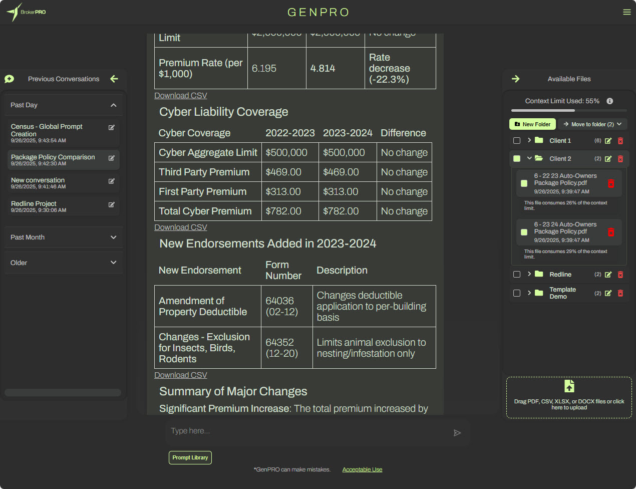Open the Move to folder dropdown
Image resolution: width=636 pixels, height=489 pixels.
tap(592, 124)
